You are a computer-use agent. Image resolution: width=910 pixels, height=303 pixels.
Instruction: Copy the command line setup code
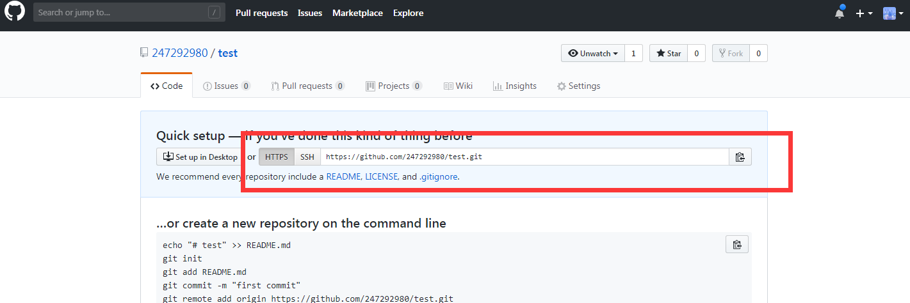(x=737, y=244)
